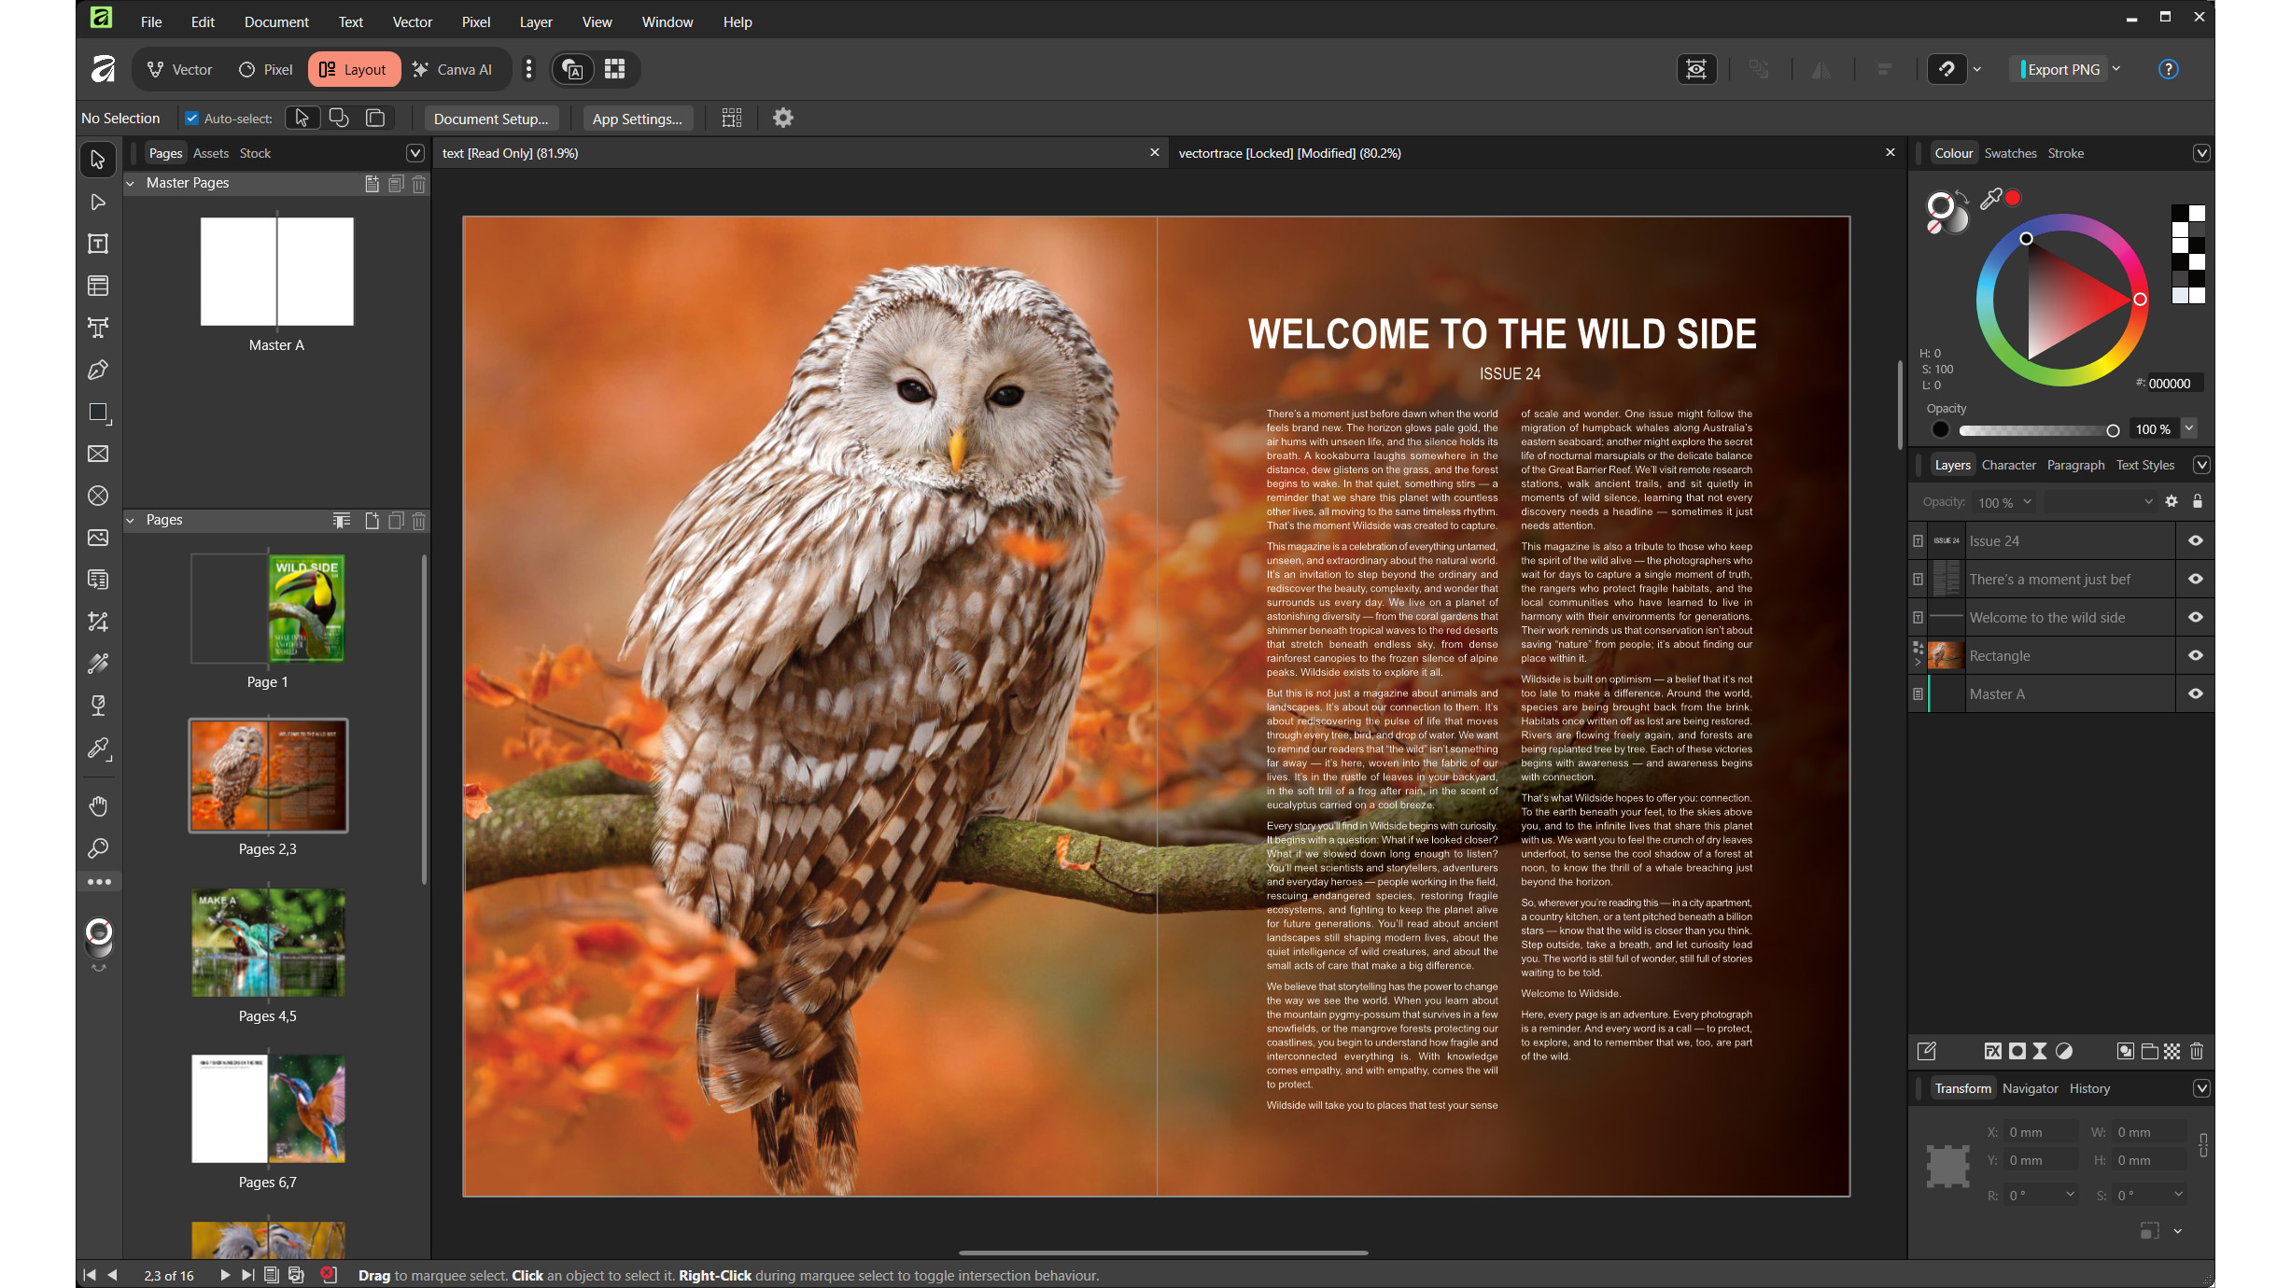
Task: Delete the selected layer with trash icon
Action: point(2197,1052)
